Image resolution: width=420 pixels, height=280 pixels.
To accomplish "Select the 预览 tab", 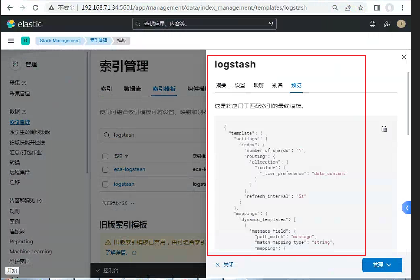I will pyautogui.click(x=296, y=85).
